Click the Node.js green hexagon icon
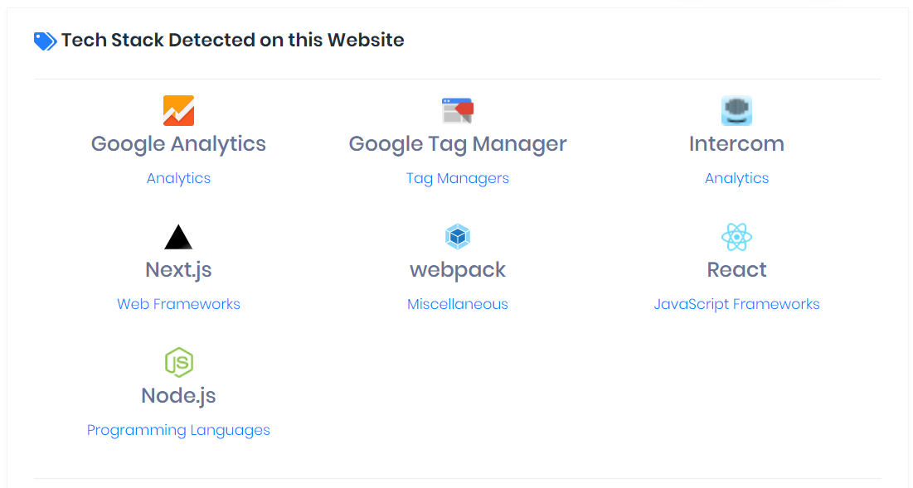 point(179,362)
